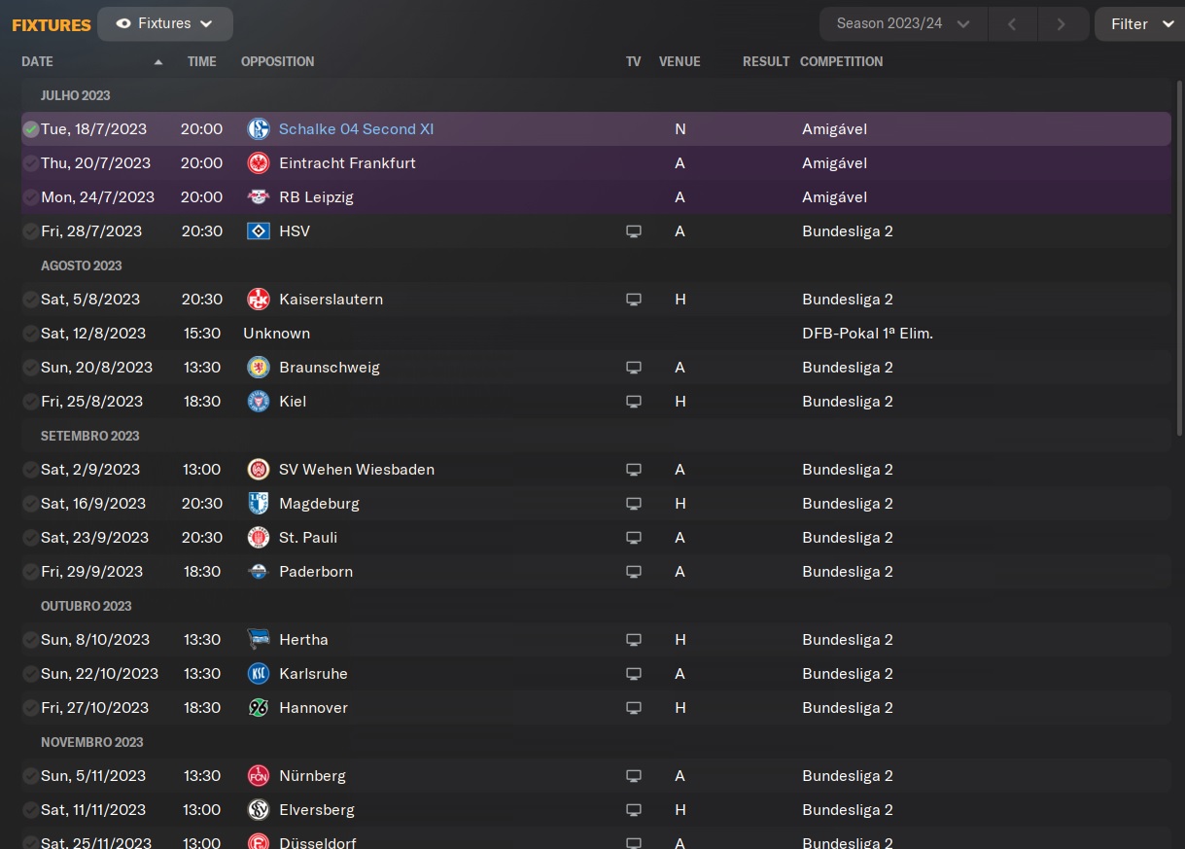Open the Schalke 04 Second XI link
Viewport: 1185px width, 849px height.
point(356,129)
